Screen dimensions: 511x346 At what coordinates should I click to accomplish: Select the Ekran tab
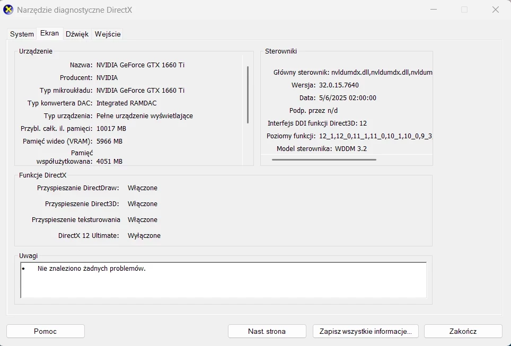pos(49,33)
